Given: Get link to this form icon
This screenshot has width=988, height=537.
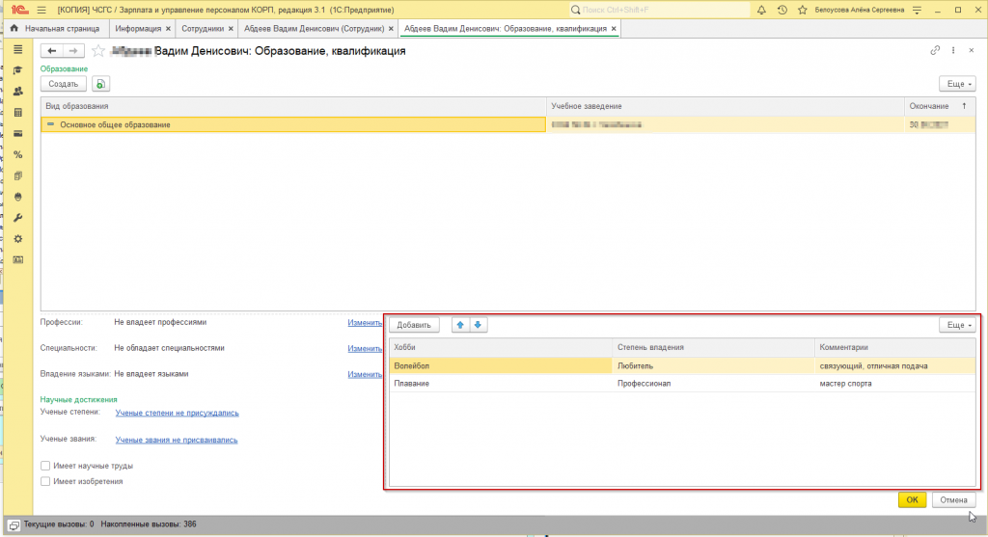Looking at the screenshot, I should click(935, 50).
